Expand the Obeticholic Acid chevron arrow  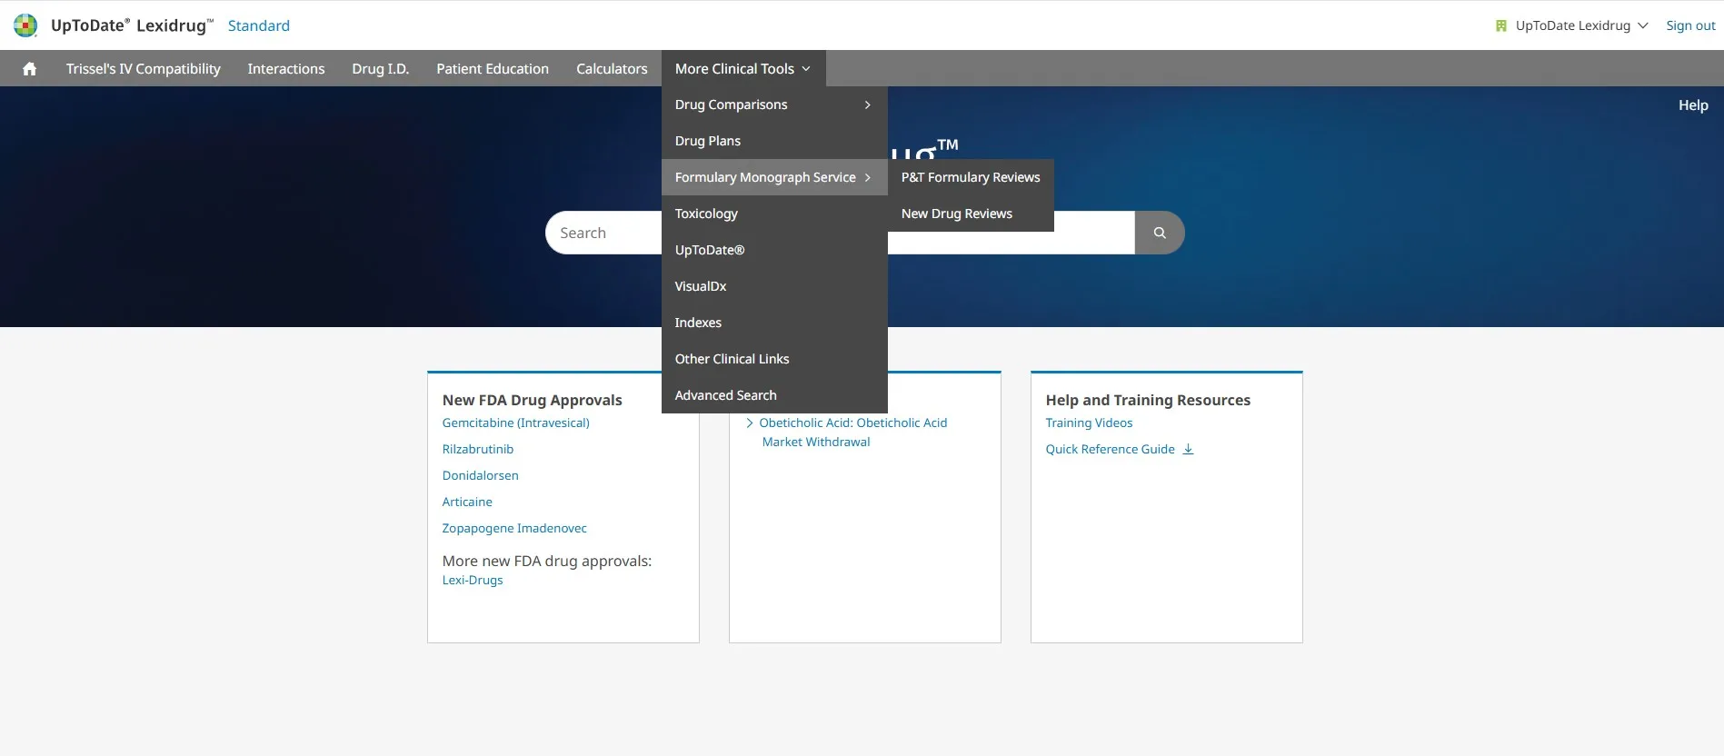point(750,423)
